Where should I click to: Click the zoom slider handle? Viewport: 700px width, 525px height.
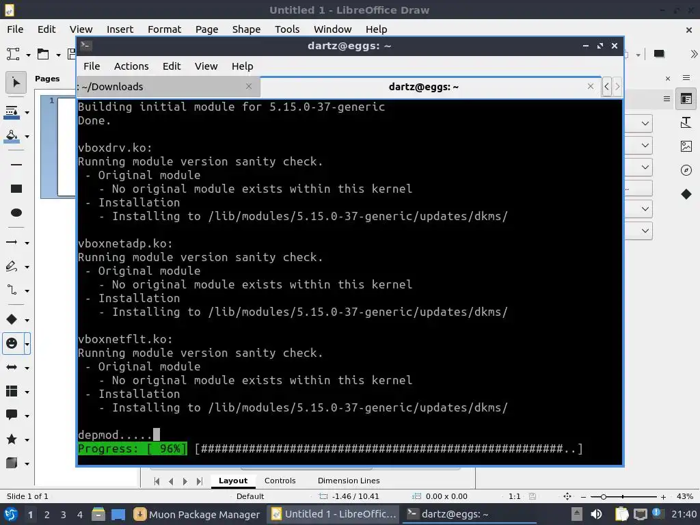coord(603,497)
